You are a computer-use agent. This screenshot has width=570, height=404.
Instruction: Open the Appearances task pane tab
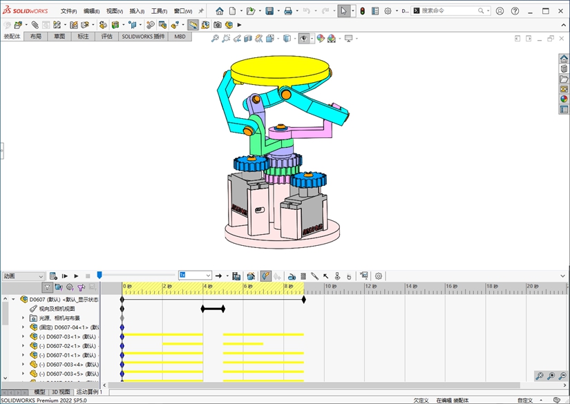[x=564, y=99]
